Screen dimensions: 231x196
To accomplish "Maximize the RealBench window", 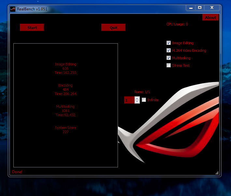I will 200,8.
